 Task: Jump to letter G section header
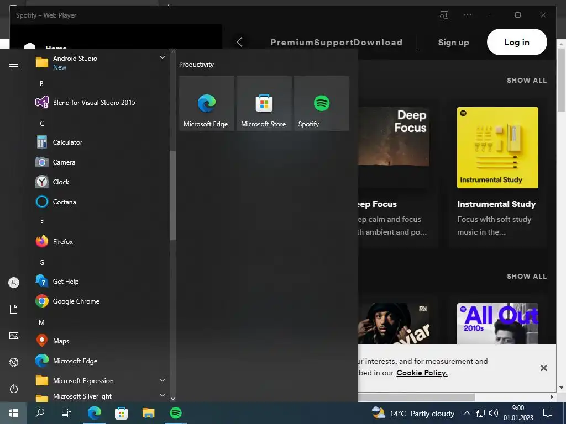[x=42, y=262]
